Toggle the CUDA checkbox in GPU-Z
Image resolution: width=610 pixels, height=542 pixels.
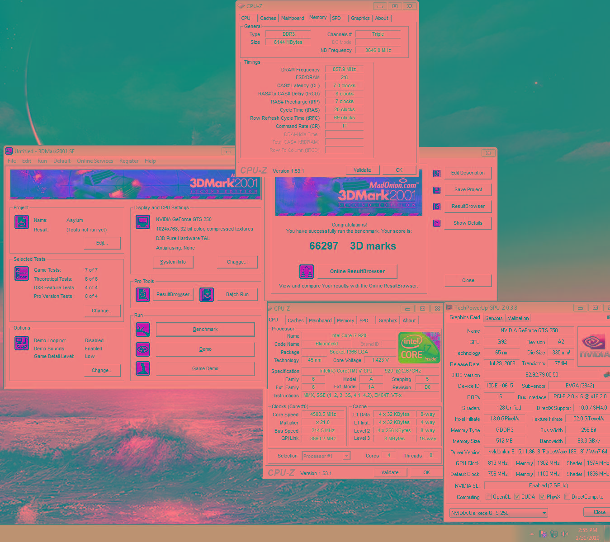517,497
